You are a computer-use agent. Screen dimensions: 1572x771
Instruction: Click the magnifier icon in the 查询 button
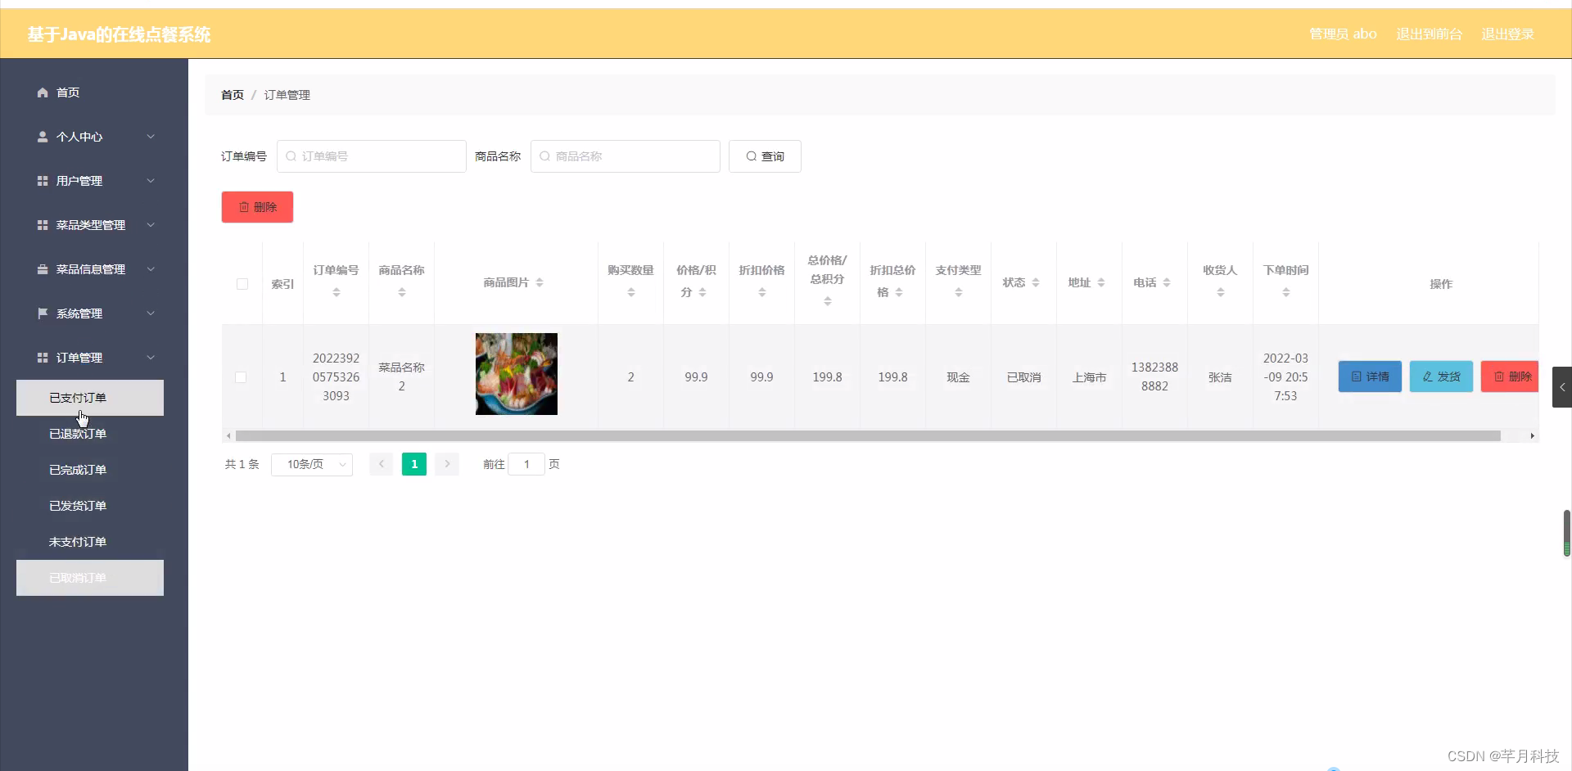click(752, 156)
